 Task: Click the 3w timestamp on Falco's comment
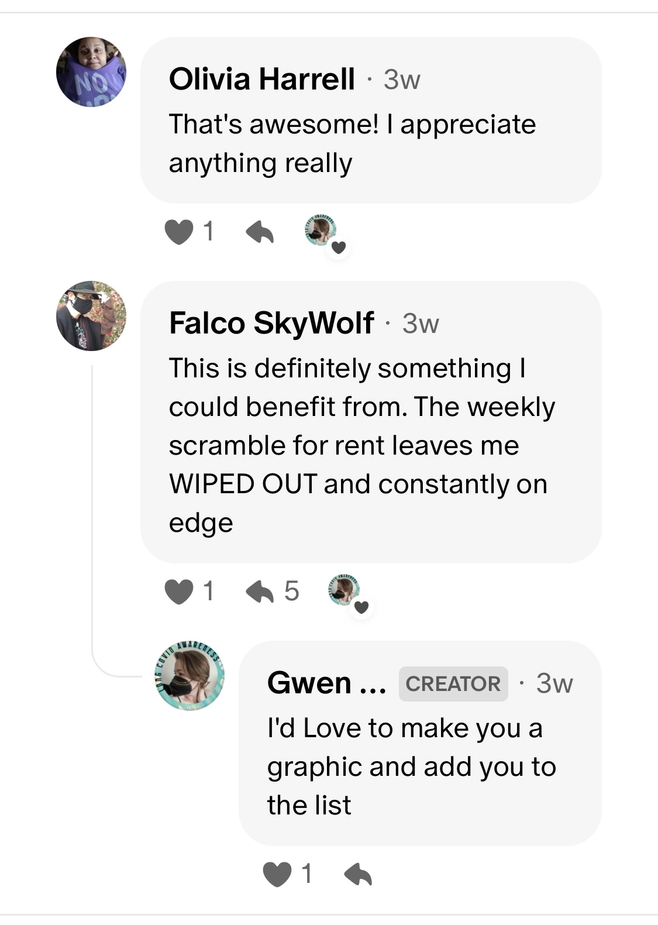[x=421, y=324]
